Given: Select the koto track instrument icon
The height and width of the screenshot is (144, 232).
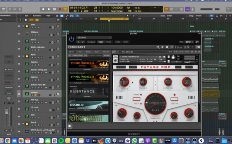Looking at the screenshot, I should coord(27,116).
